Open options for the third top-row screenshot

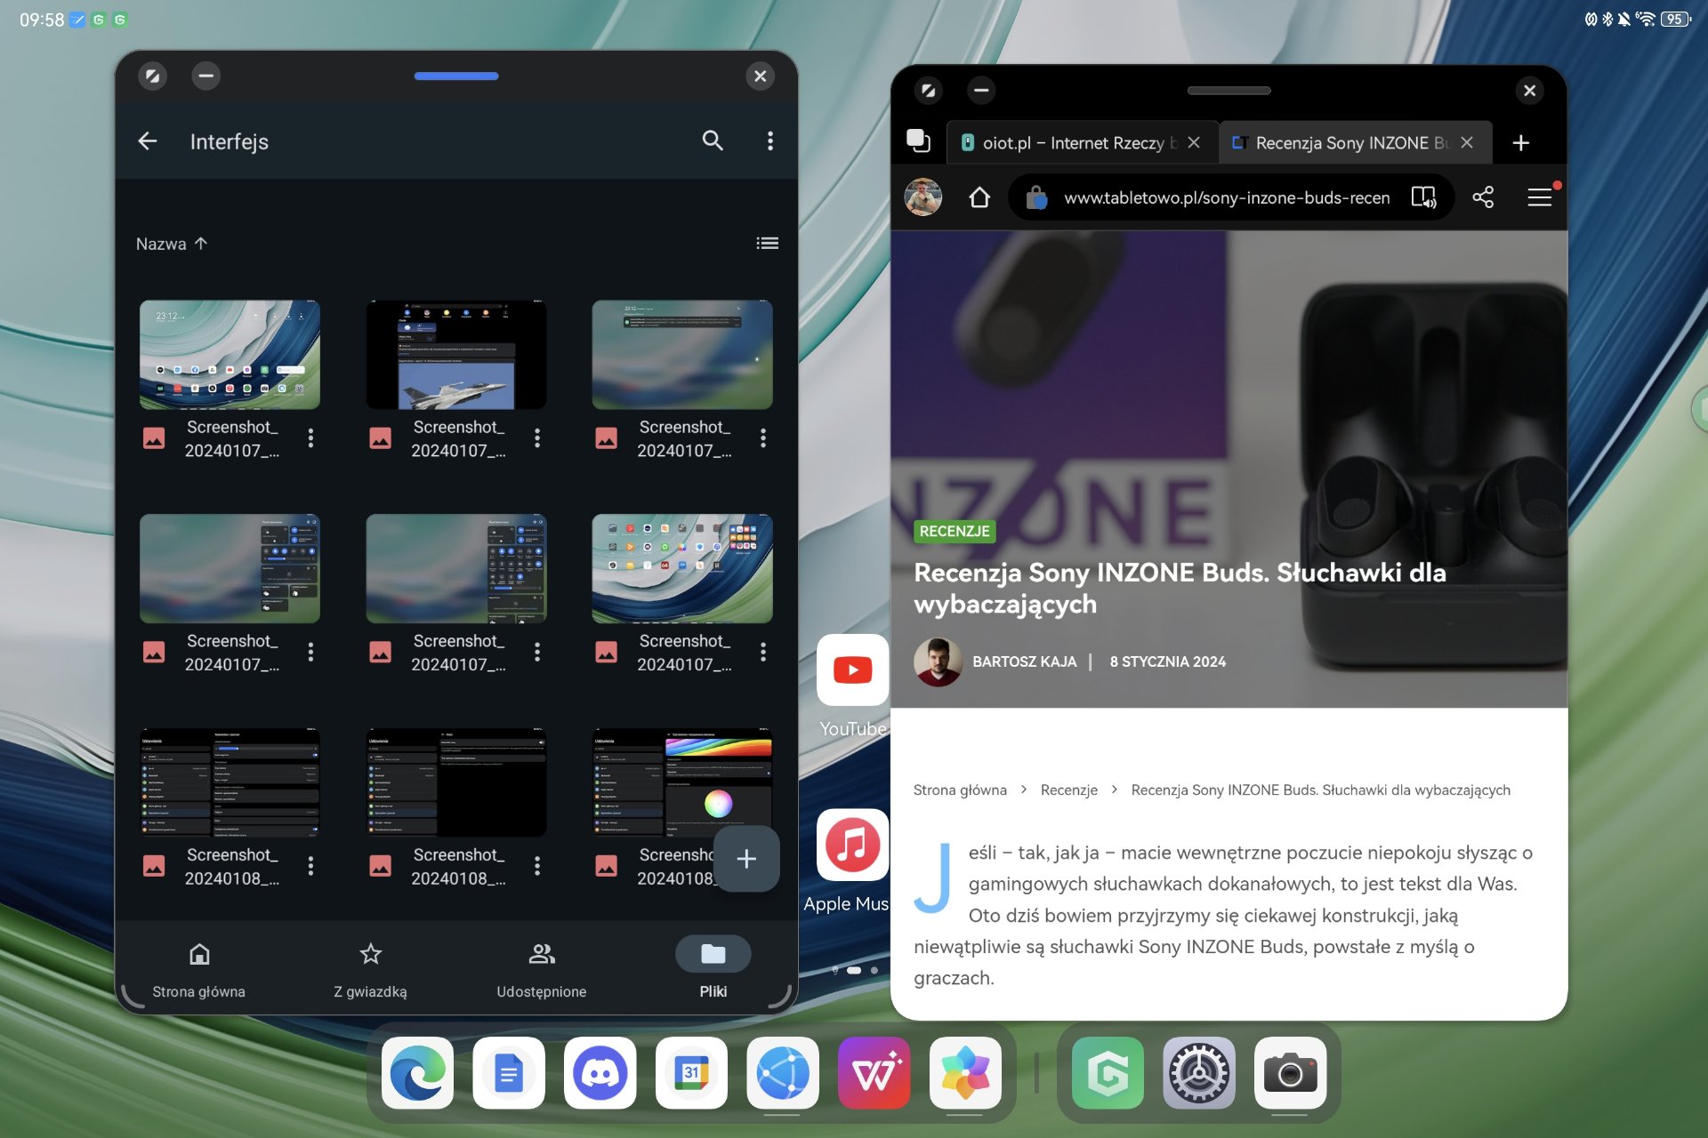coord(763,438)
